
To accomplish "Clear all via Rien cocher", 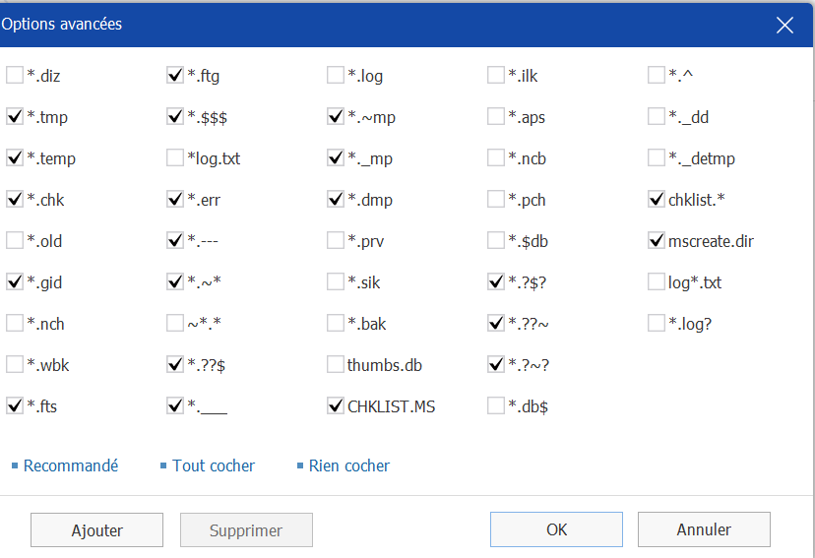I will [348, 465].
